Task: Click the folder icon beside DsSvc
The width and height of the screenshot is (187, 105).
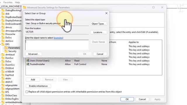Action: pyautogui.click(x=3, y=62)
